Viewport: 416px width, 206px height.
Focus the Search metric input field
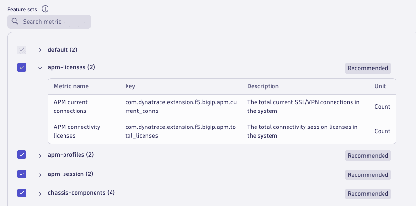54,21
